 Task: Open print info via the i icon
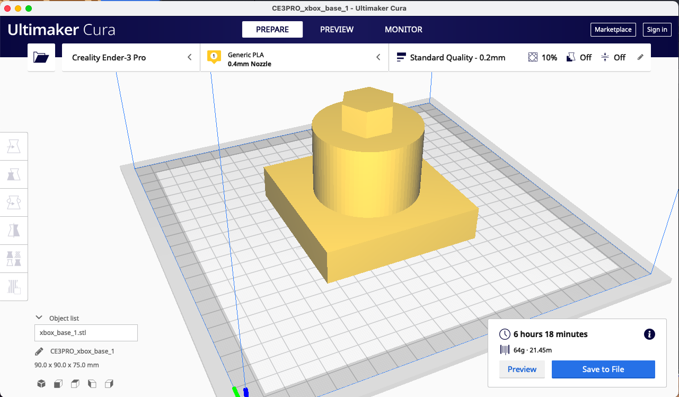pyautogui.click(x=649, y=334)
